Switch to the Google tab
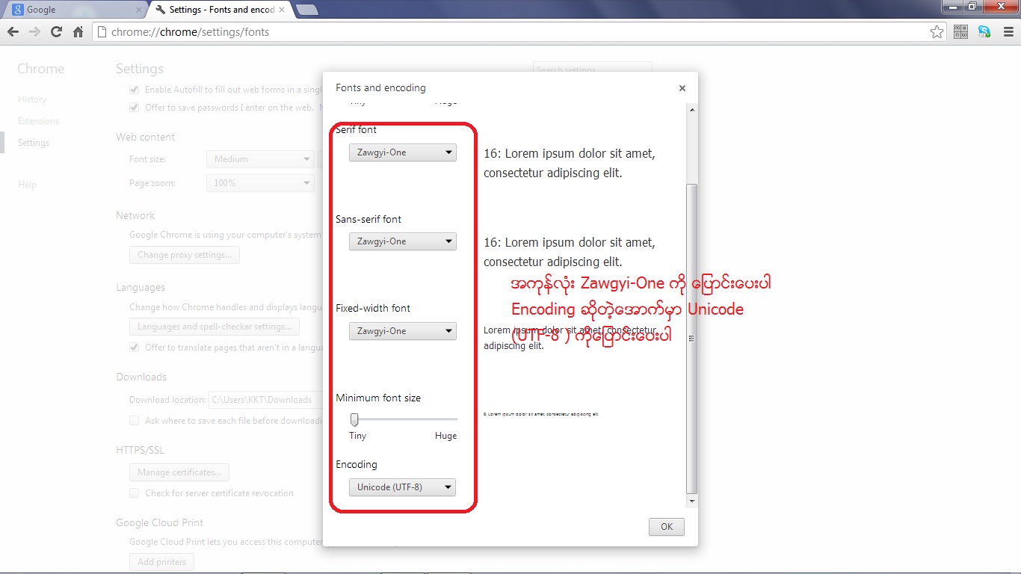Screen dimensions: 1021x574 [75, 10]
